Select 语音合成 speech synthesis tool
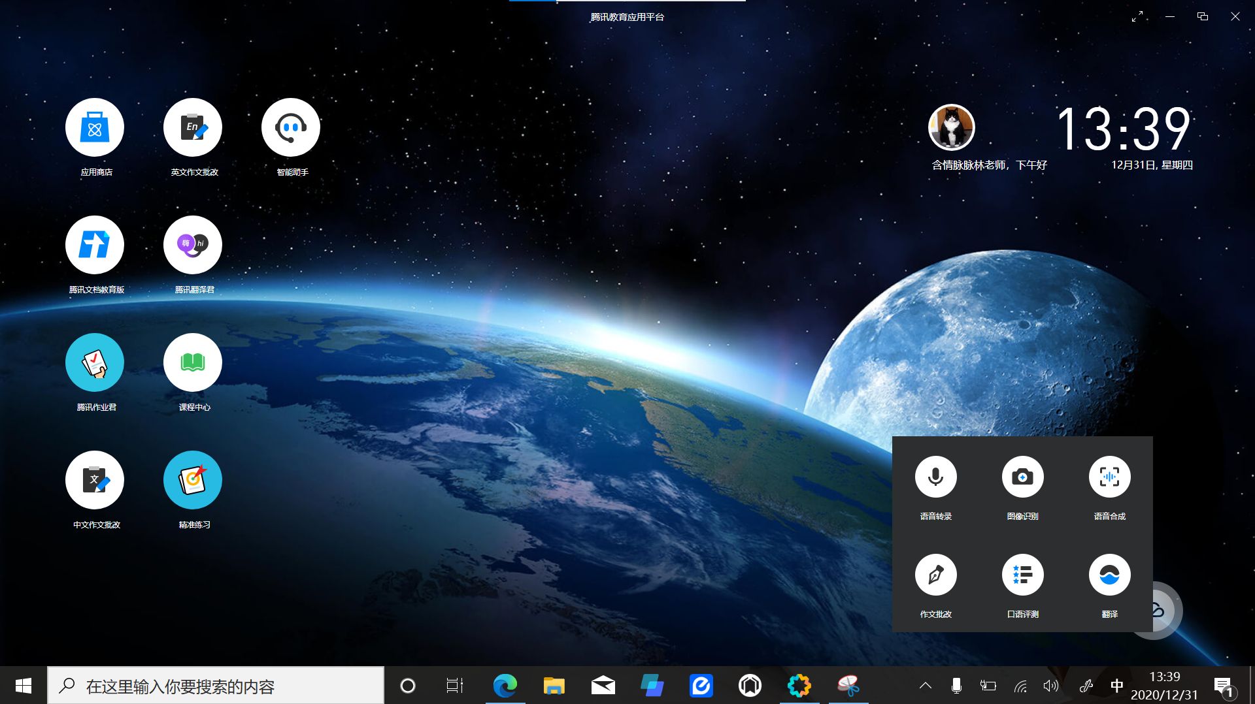 [1110, 477]
